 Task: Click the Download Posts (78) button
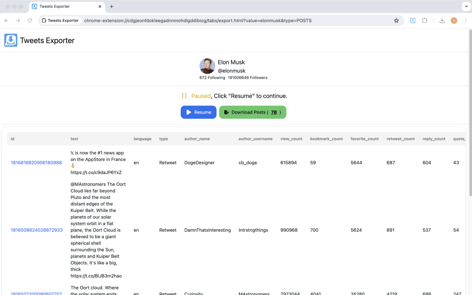(253, 112)
